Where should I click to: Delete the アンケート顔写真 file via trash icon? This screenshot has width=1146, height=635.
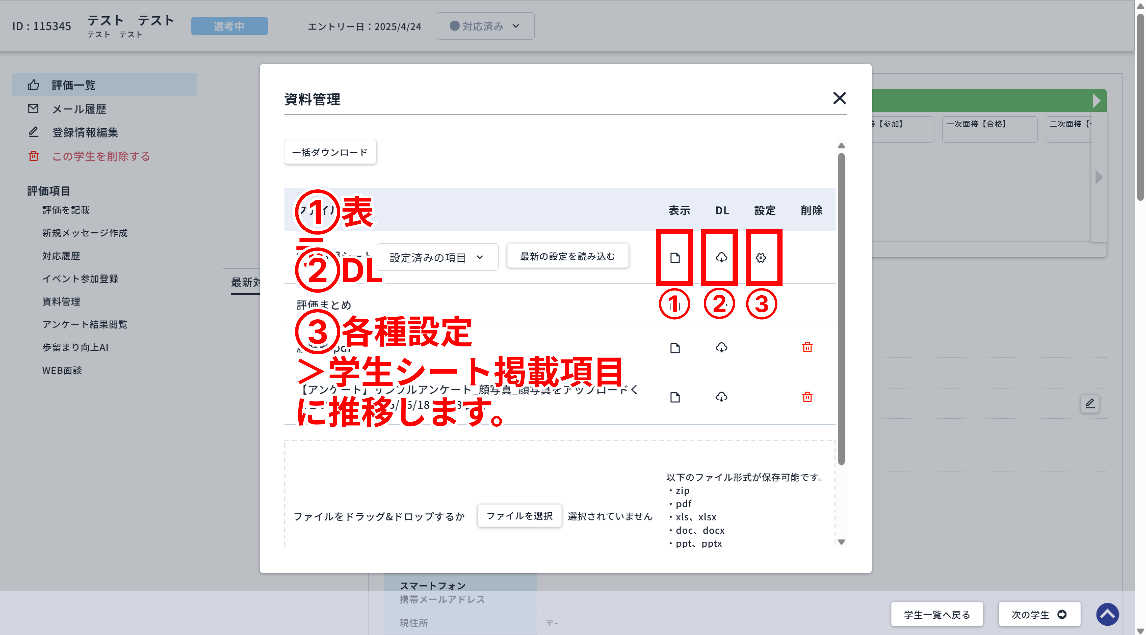pyautogui.click(x=808, y=397)
